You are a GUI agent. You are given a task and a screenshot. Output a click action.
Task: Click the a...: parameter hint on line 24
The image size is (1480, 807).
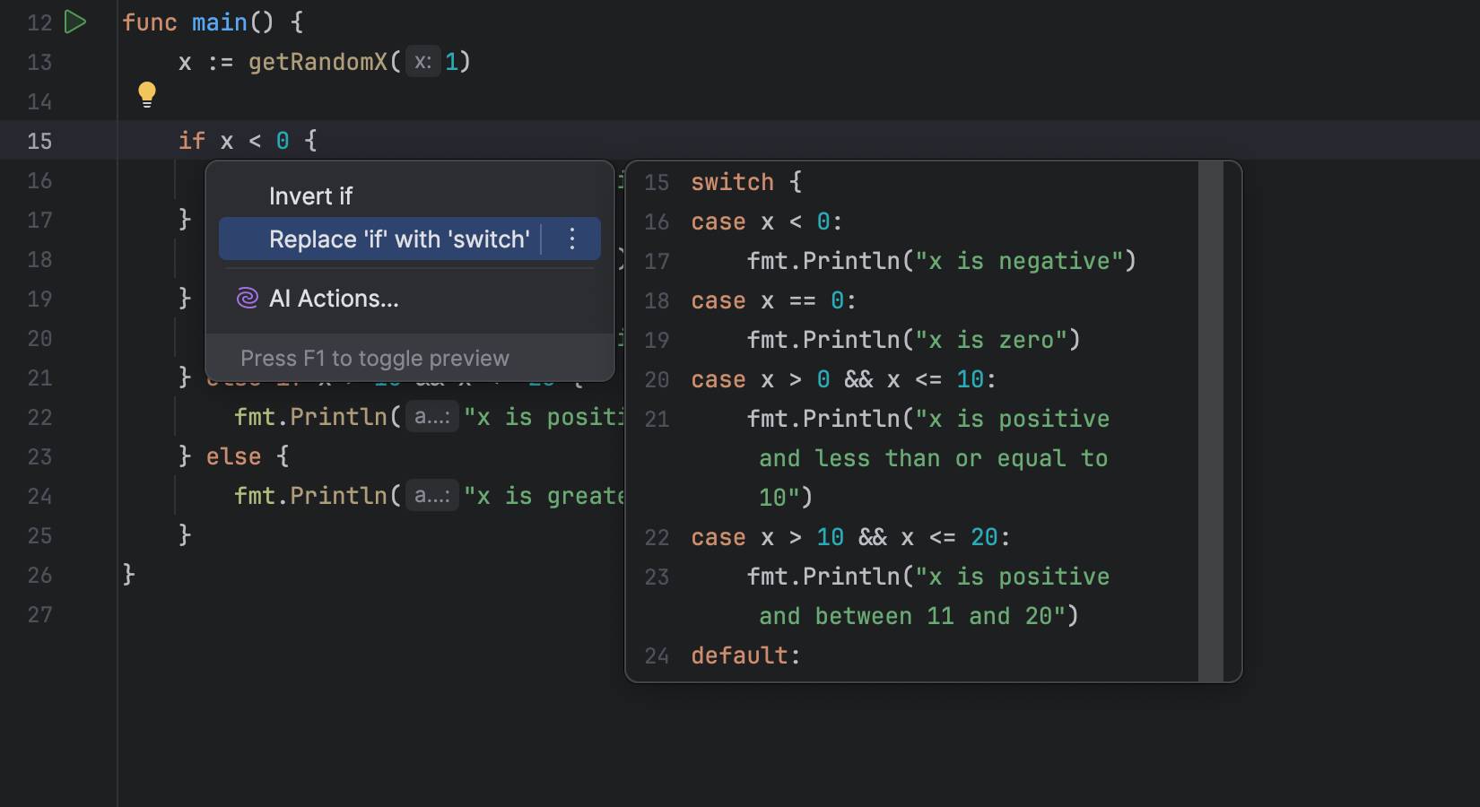[432, 495]
